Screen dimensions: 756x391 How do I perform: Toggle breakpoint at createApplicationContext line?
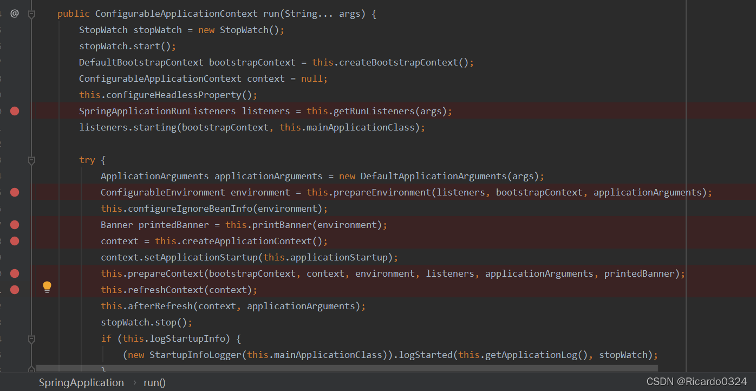(x=15, y=241)
